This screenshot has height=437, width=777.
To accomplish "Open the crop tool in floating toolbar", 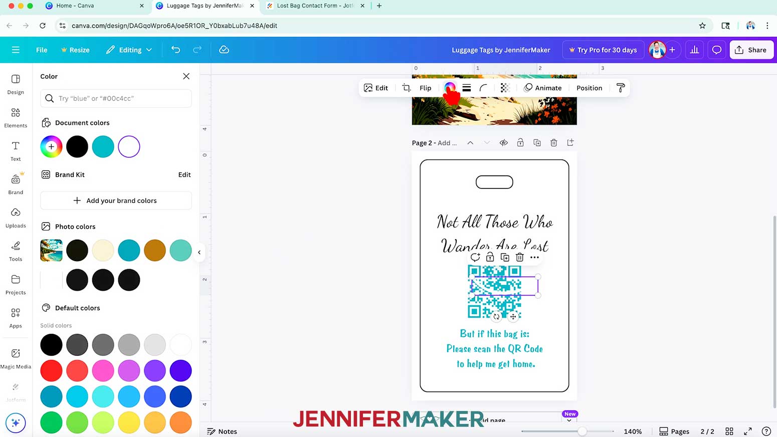I will [x=407, y=88].
